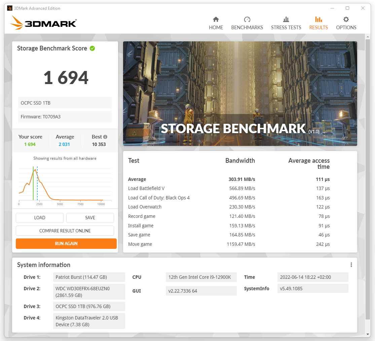Screen dimensions: 375x341
Task: Click Your score value 1 694
Action: point(30,144)
